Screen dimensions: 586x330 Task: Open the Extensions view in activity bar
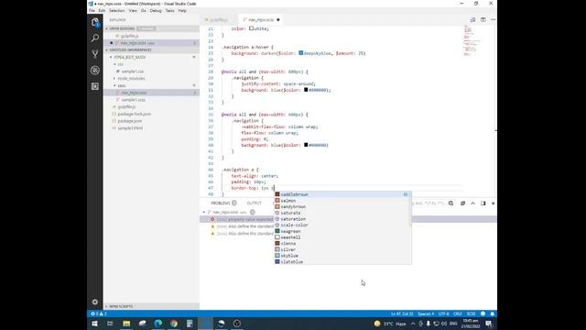pos(95,86)
